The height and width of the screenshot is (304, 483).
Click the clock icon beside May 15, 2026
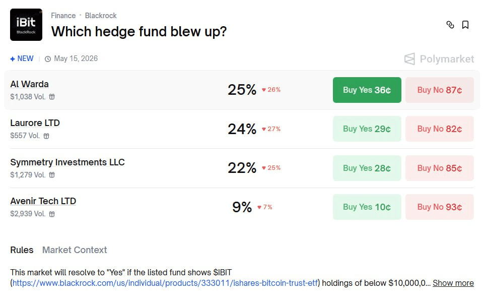(48, 59)
